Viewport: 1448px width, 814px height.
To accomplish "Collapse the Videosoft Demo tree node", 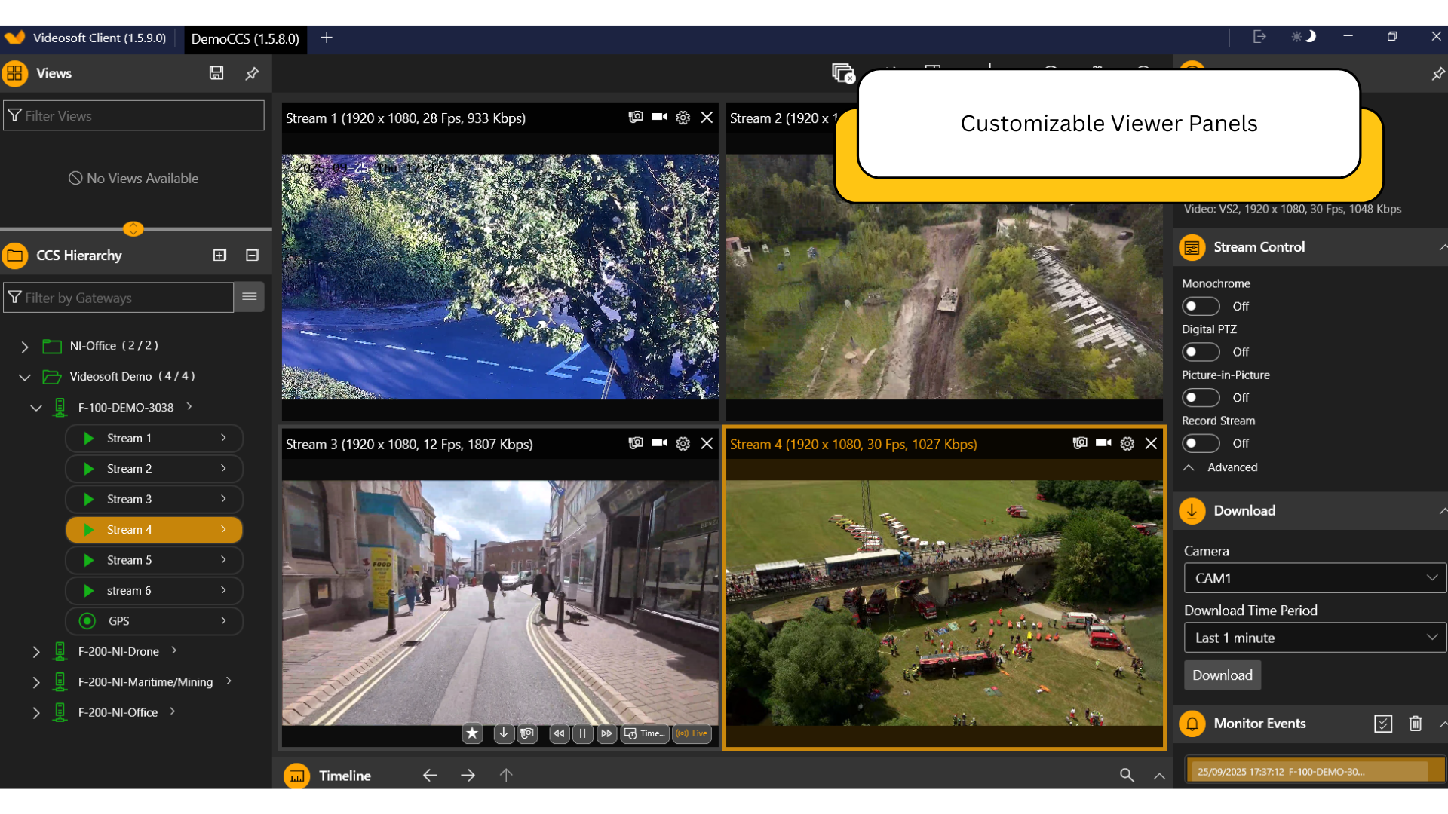I will click(x=24, y=377).
